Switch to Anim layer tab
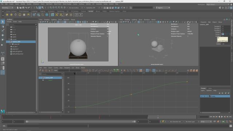 point(210,88)
